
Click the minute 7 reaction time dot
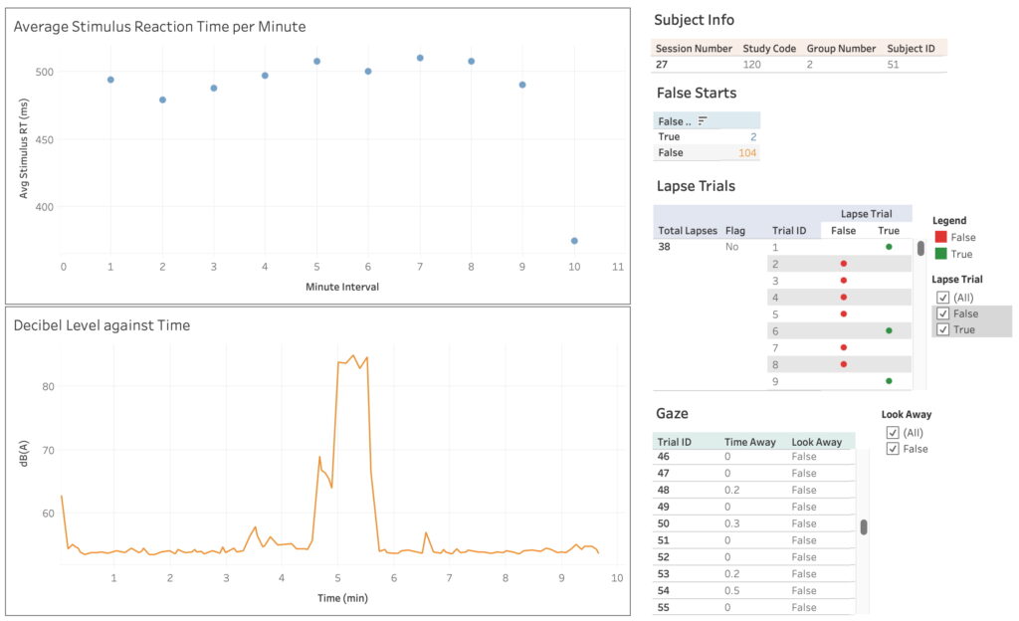point(420,58)
